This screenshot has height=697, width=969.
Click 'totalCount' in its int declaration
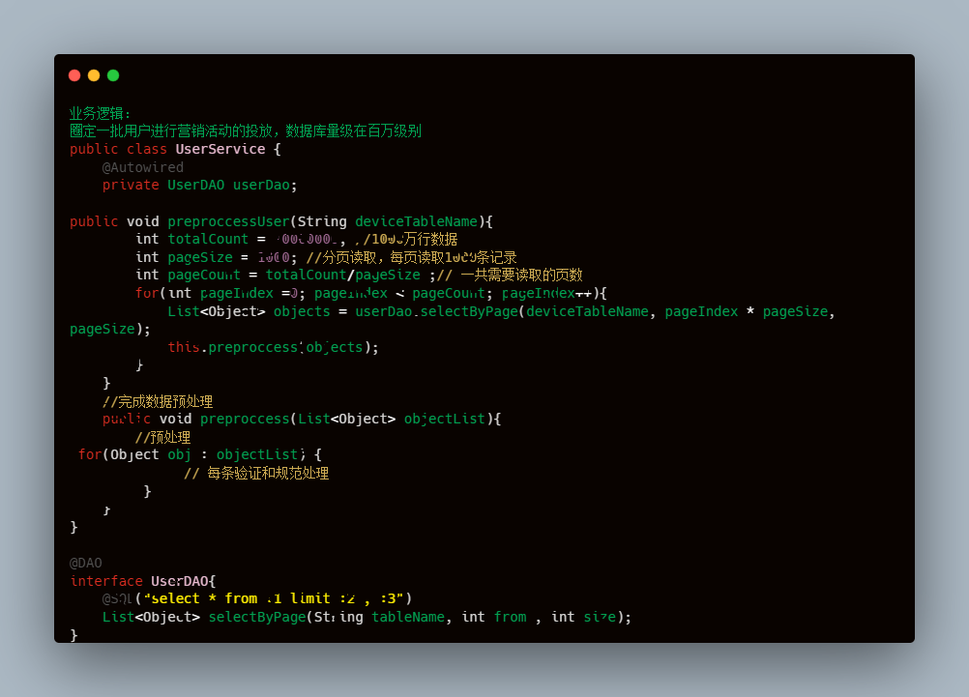coord(208,239)
